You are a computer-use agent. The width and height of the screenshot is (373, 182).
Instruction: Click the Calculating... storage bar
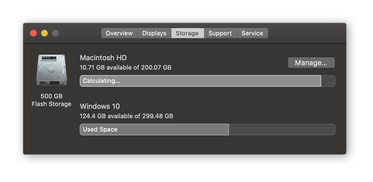200,81
